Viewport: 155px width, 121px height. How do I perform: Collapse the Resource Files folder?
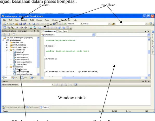point(7,50)
